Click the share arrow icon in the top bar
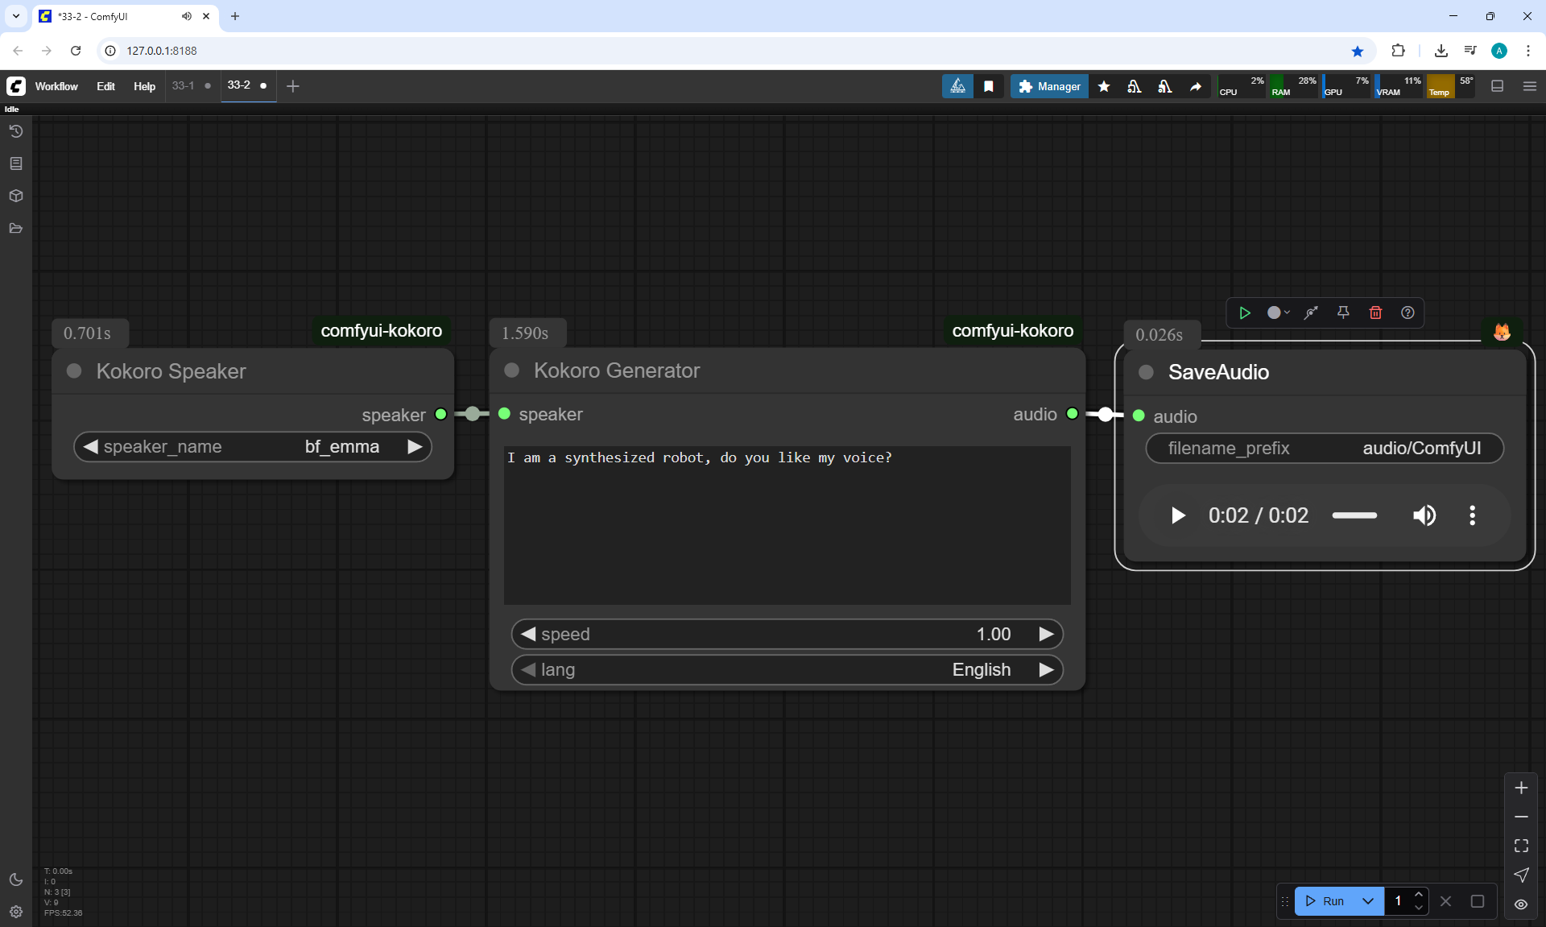This screenshot has width=1546, height=927. (1196, 86)
